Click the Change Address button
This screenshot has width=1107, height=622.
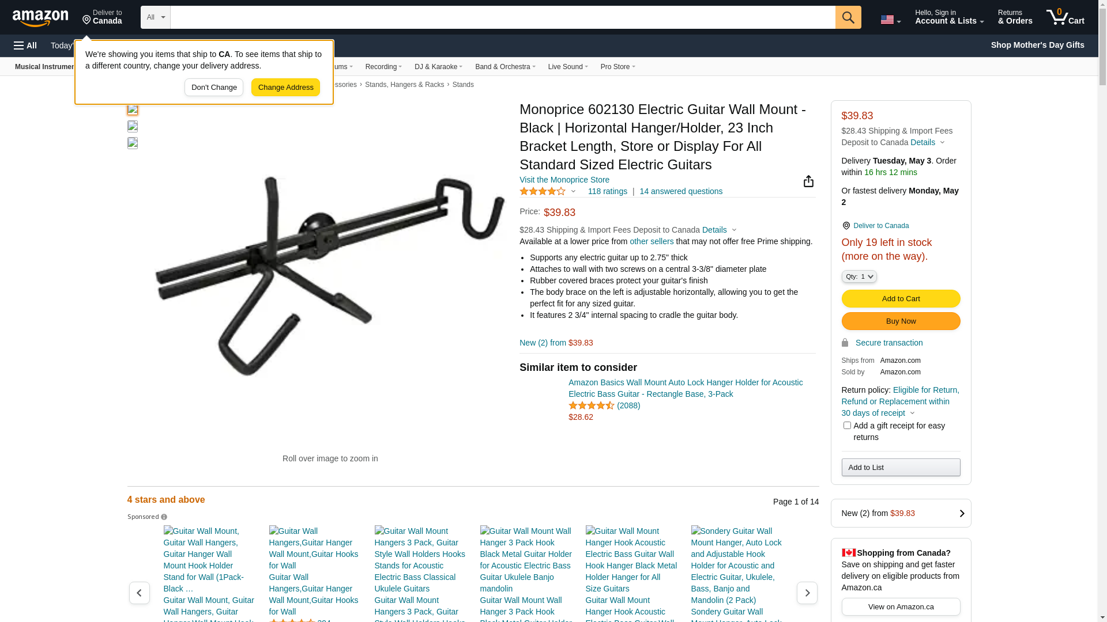pos(285,88)
